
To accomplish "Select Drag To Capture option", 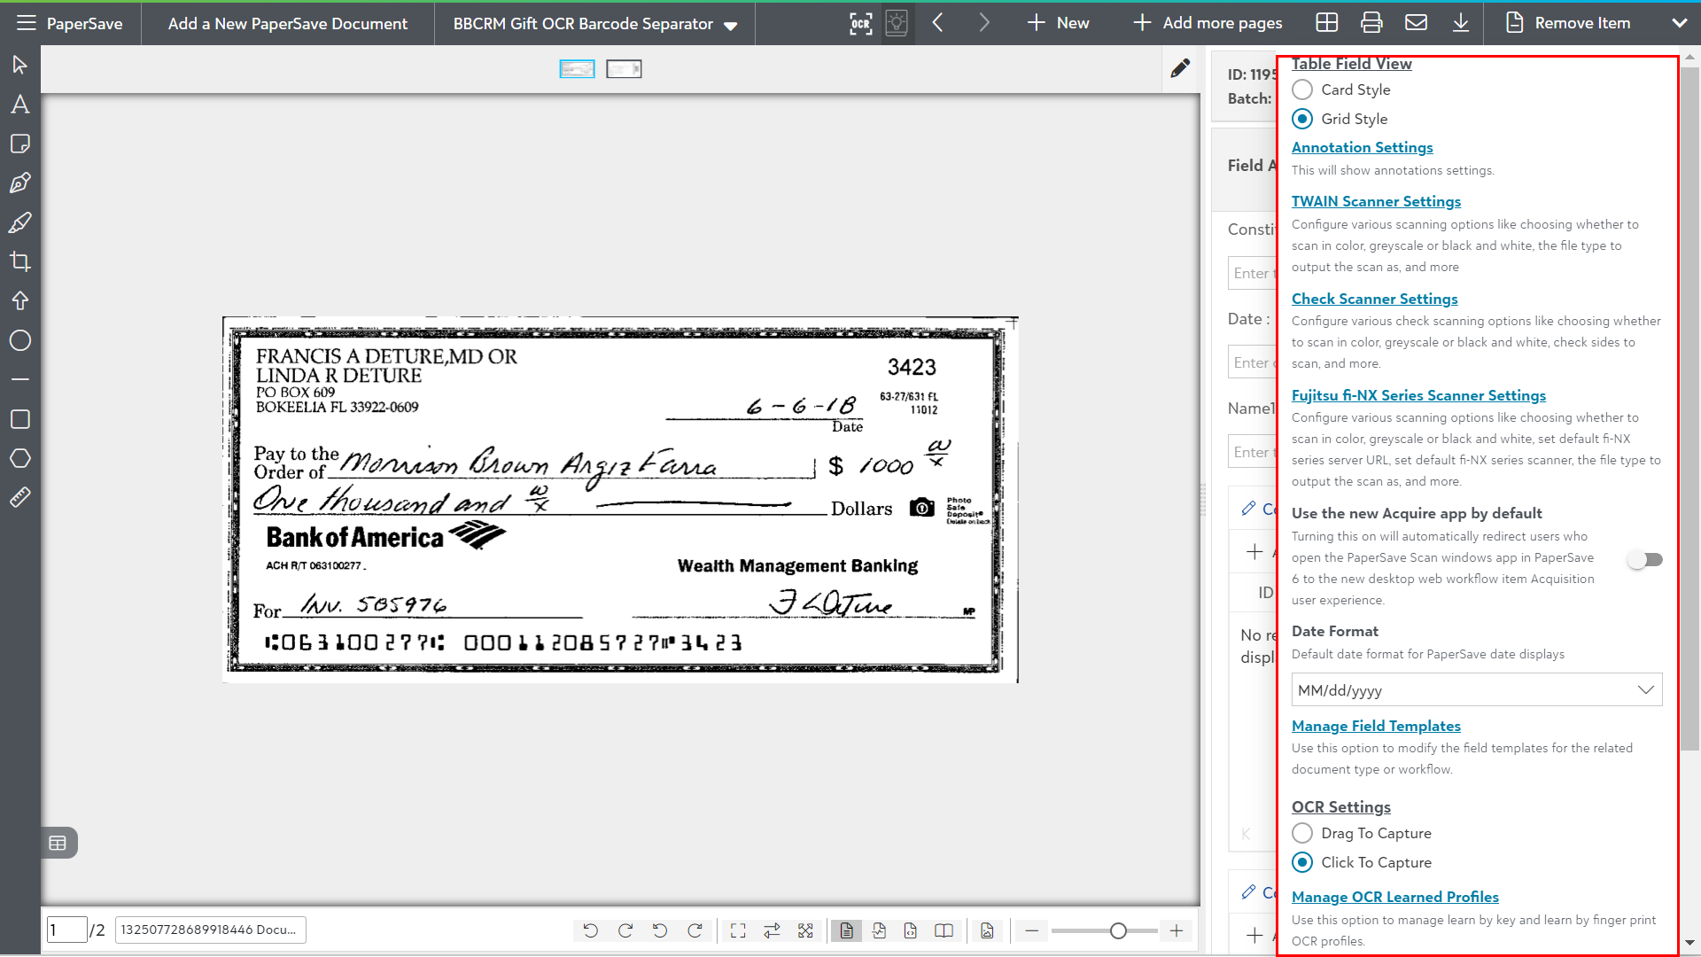I will 1302,833.
